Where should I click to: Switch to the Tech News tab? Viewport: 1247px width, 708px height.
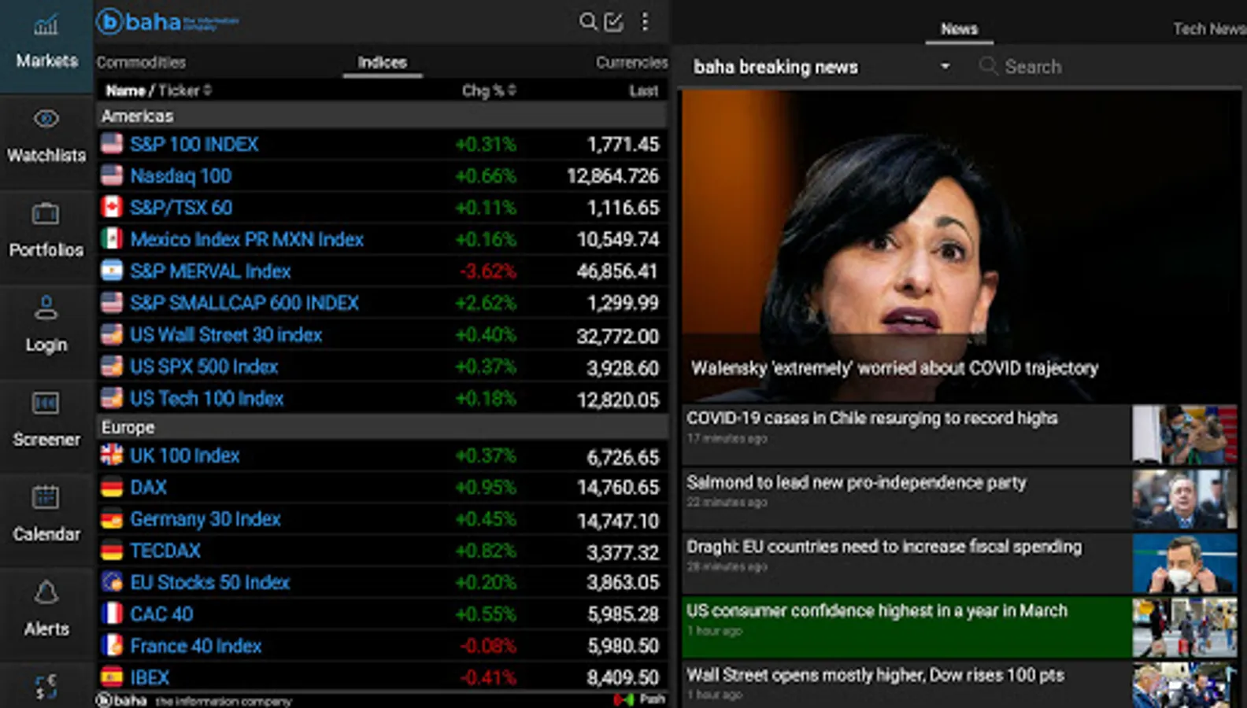click(x=1209, y=29)
